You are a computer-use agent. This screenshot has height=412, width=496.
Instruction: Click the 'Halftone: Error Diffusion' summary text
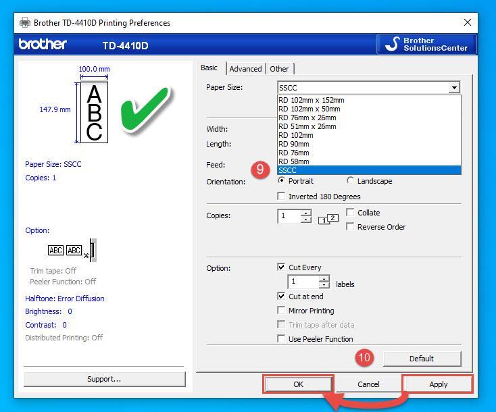pyautogui.click(x=64, y=299)
